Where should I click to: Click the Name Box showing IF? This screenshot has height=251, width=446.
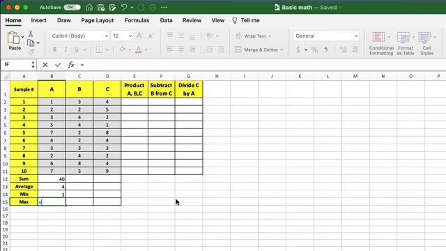tap(15, 65)
